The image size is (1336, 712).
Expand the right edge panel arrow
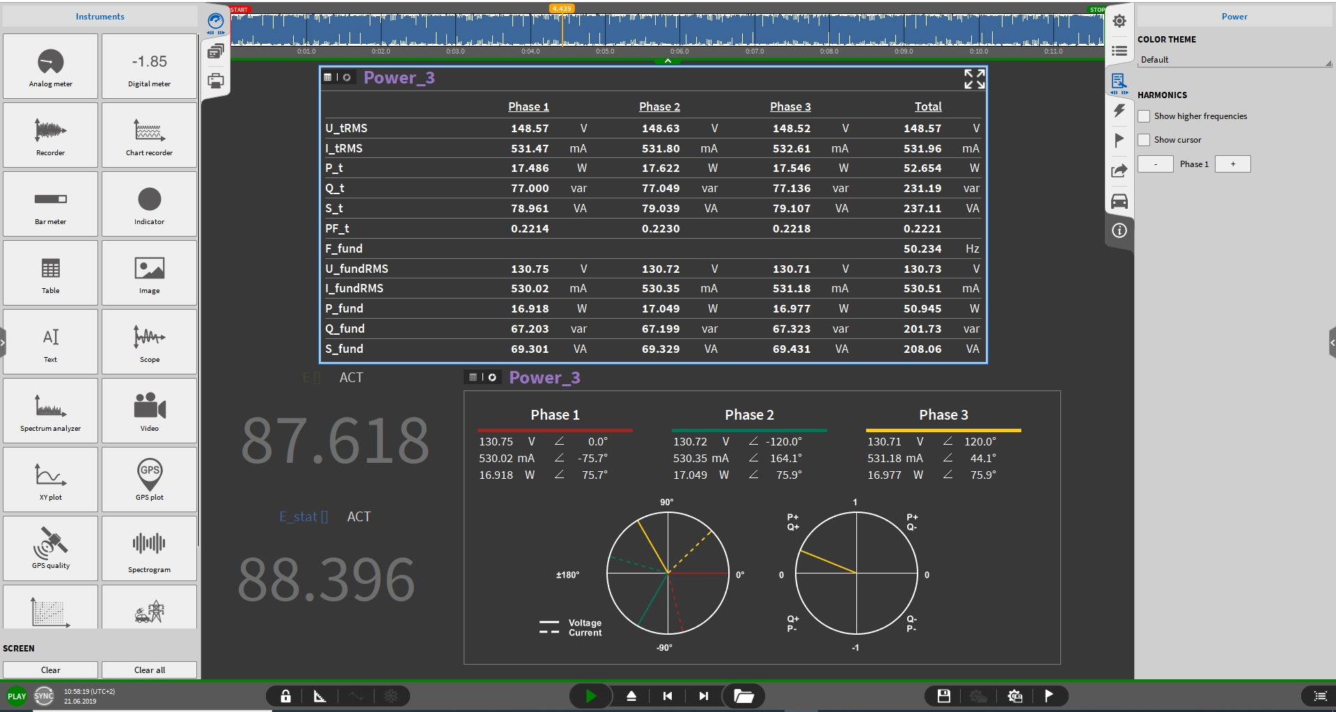tap(1333, 342)
